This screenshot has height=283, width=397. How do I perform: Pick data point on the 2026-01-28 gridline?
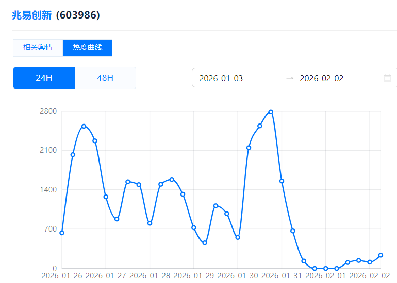tap(150, 223)
